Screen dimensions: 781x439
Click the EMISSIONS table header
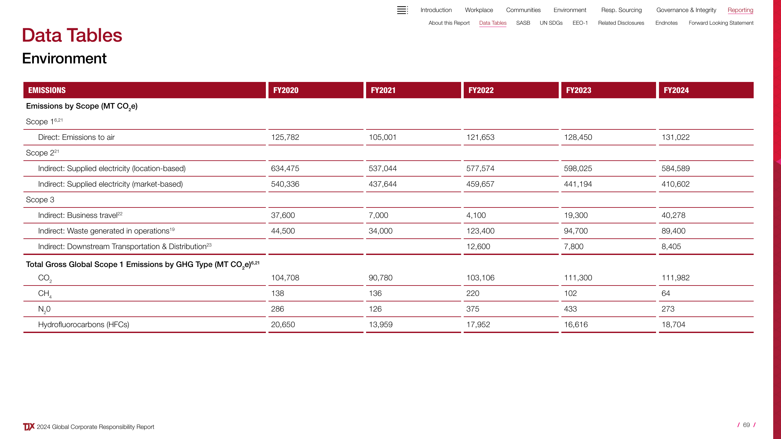click(x=144, y=90)
